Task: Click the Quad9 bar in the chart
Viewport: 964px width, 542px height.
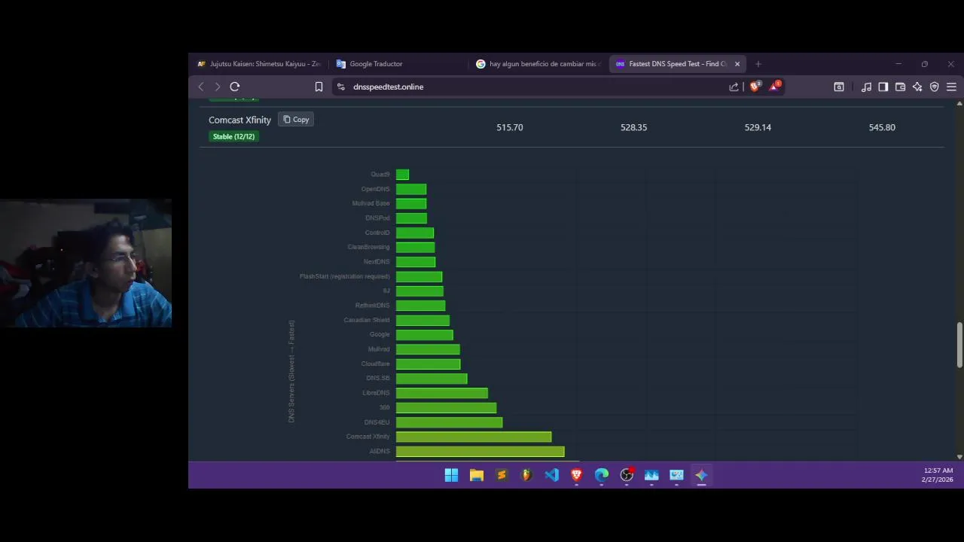Action: 402,175
